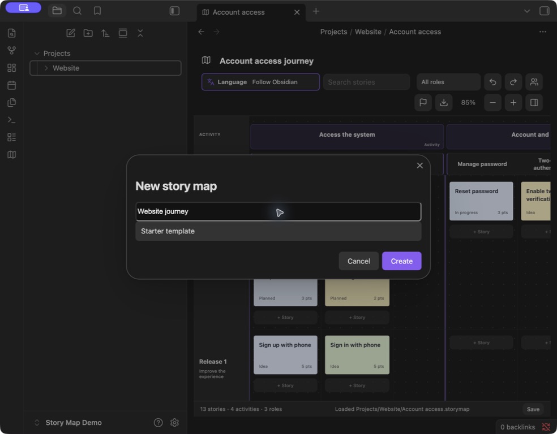Cancel the new story map dialog
Screen dimensions: 557x434
[358, 261]
